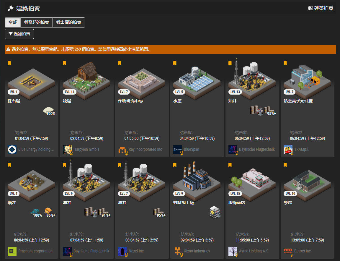Image resolution: width=340 pixels, height=261 pixels.
Task: Click the Harpyien GmbH company avatar
Action: click(67, 150)
